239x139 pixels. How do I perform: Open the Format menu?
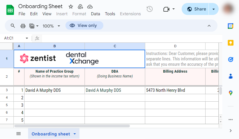click(x=79, y=14)
